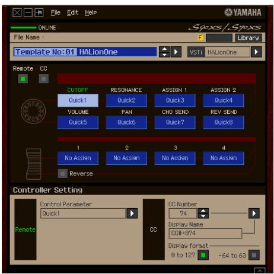Click the Display Name CC#=074 field

[x=205, y=234]
